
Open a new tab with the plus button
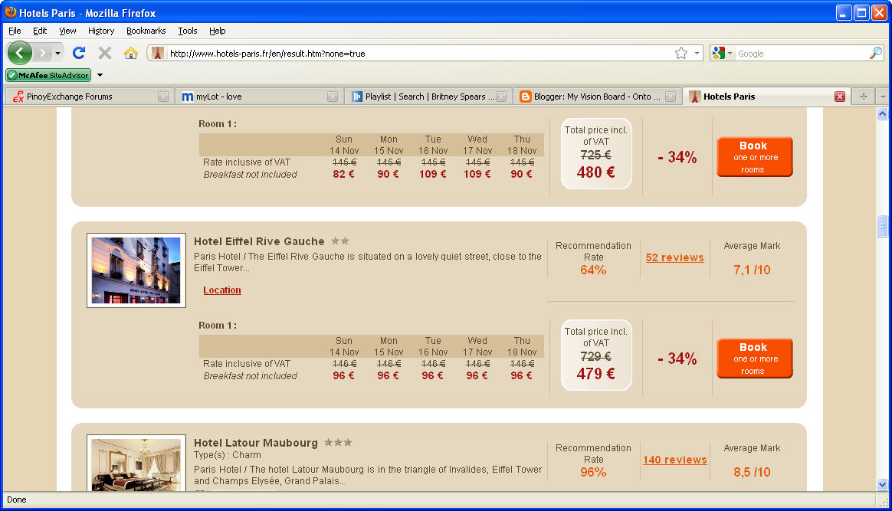864,96
